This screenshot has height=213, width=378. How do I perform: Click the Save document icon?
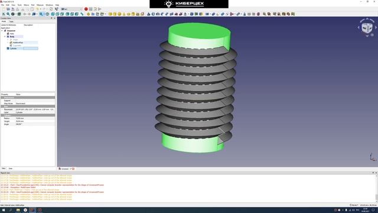(13, 9)
